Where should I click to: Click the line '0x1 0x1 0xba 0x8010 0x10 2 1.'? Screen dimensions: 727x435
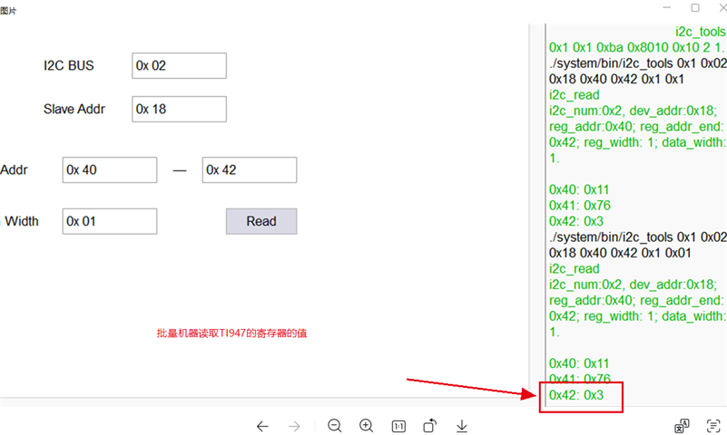pos(636,47)
